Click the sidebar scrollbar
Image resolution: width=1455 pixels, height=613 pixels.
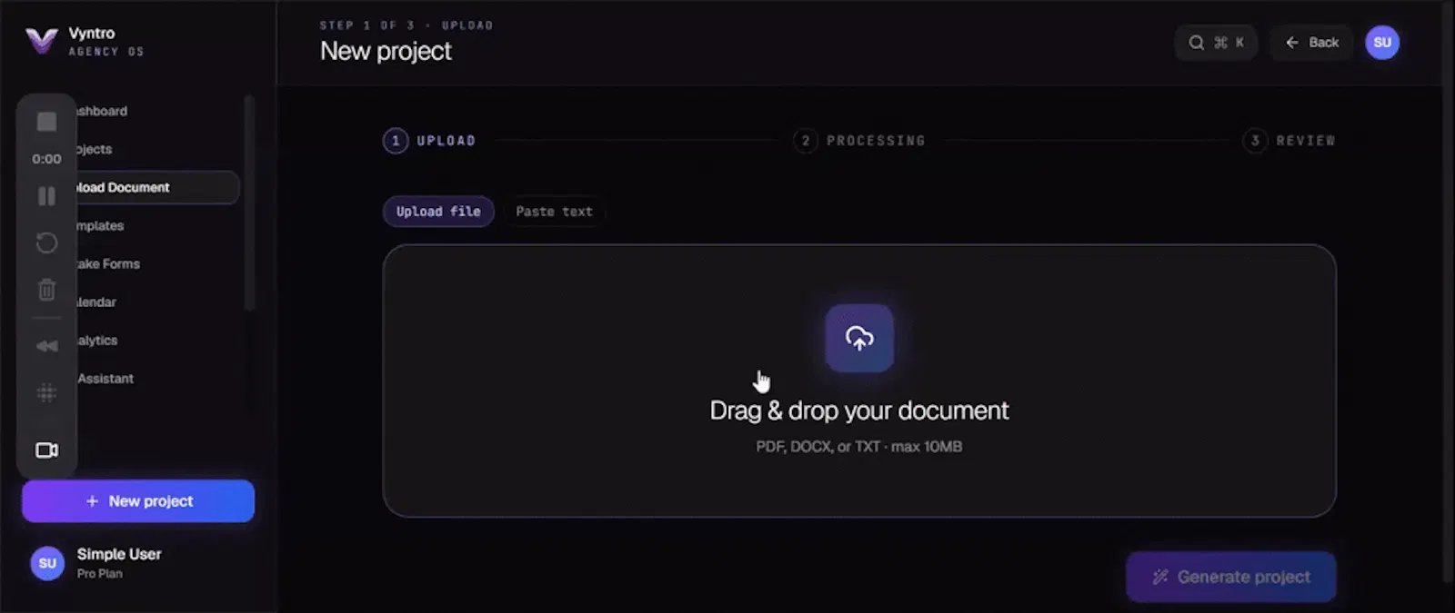coord(249,203)
